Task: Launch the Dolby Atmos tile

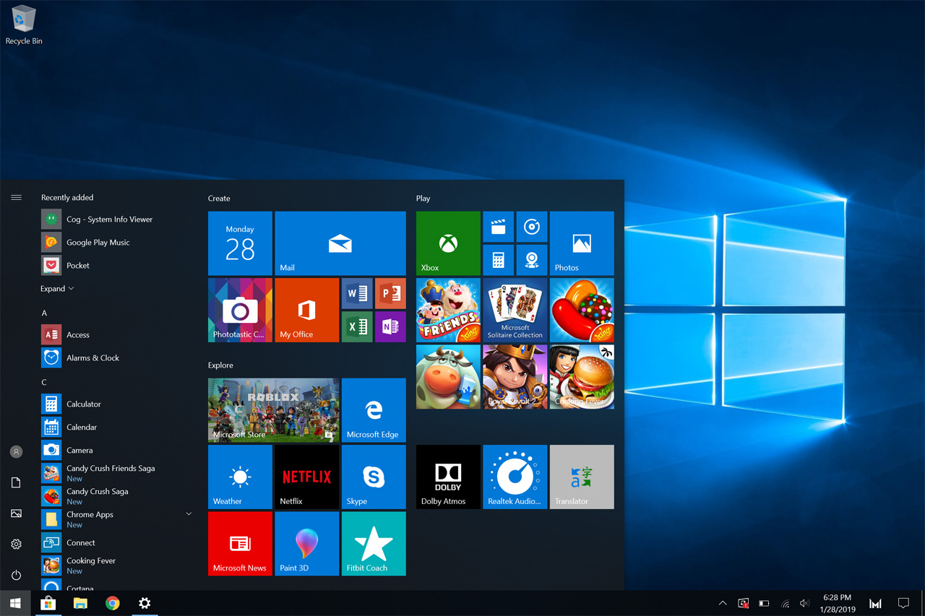Action: pos(448,477)
